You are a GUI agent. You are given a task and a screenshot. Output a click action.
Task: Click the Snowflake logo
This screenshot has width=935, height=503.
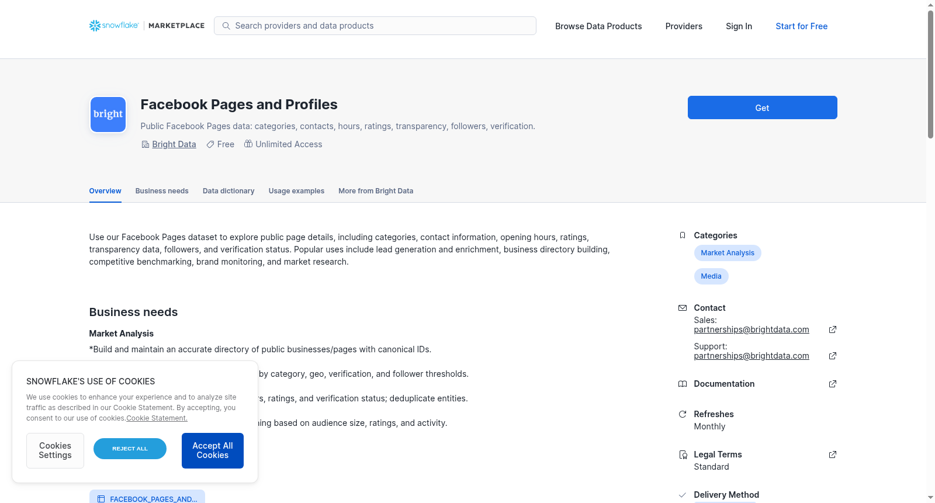[114, 26]
